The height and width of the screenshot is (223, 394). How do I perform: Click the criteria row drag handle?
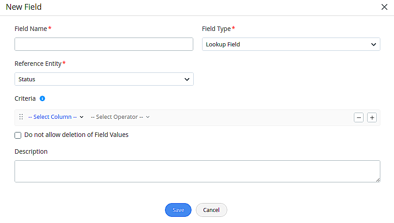point(21,117)
